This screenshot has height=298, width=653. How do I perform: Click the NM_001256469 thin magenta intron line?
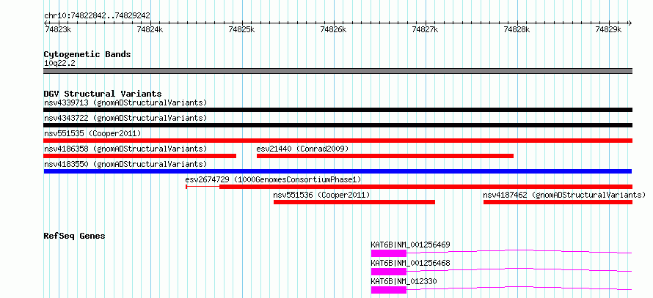coord(519,251)
